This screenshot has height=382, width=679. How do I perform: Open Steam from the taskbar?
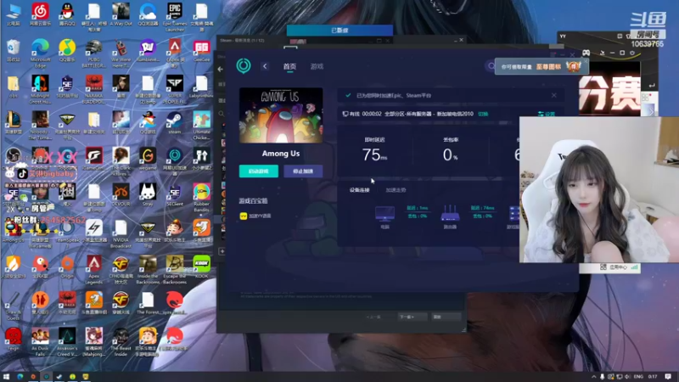point(59,376)
